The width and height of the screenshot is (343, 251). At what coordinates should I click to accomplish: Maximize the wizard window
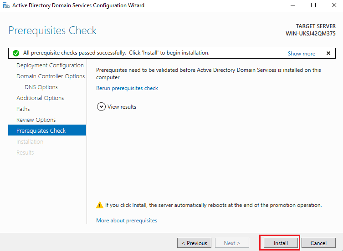[313, 5]
